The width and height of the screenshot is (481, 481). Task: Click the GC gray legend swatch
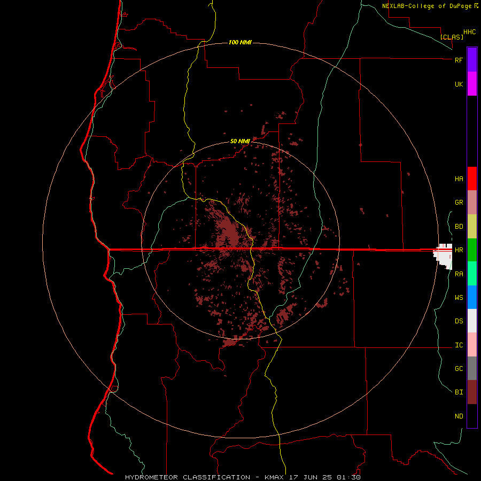(472, 368)
